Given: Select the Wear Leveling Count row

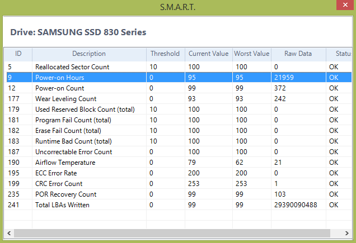Looking at the screenshot, I should click(178, 99).
